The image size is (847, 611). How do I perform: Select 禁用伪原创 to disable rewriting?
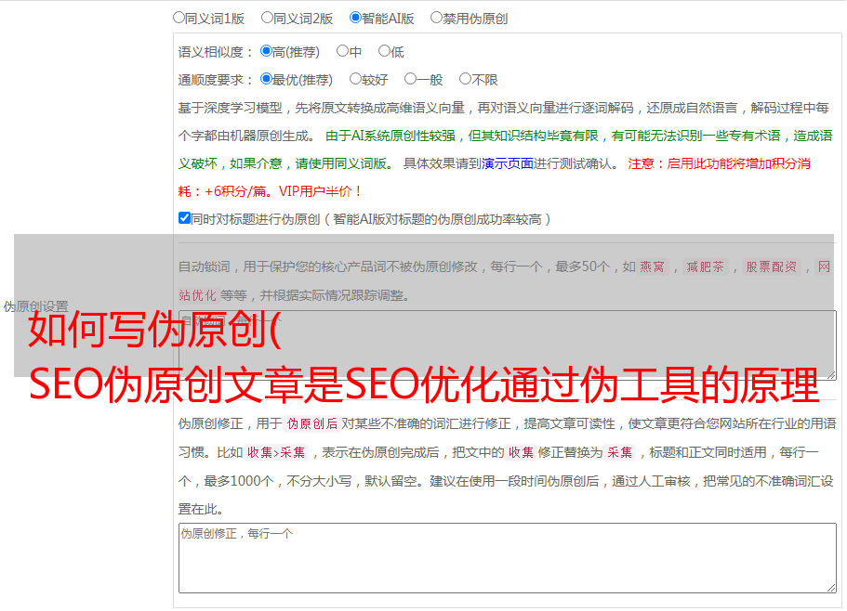coord(436,18)
